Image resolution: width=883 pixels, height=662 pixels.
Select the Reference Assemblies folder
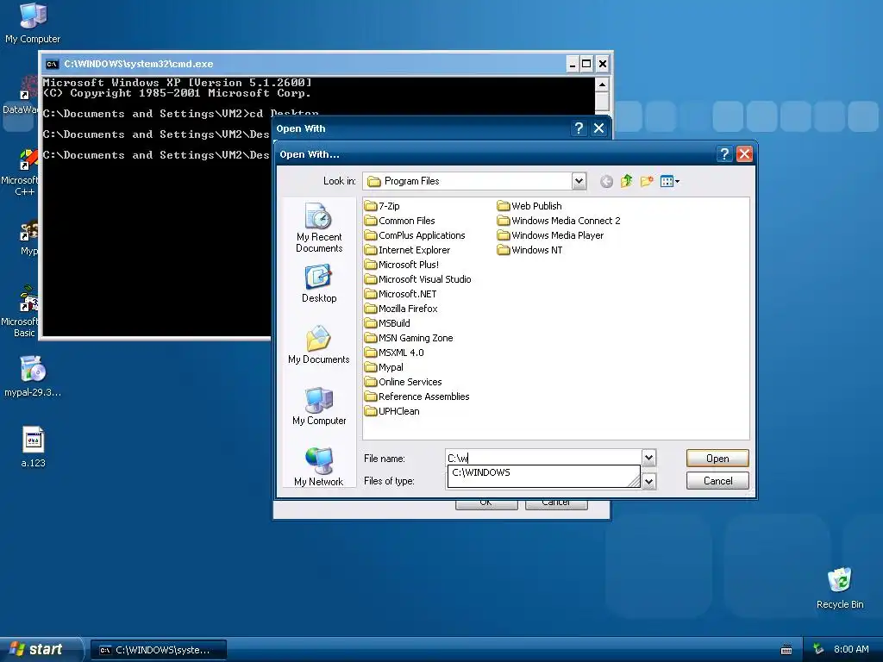tap(417, 397)
